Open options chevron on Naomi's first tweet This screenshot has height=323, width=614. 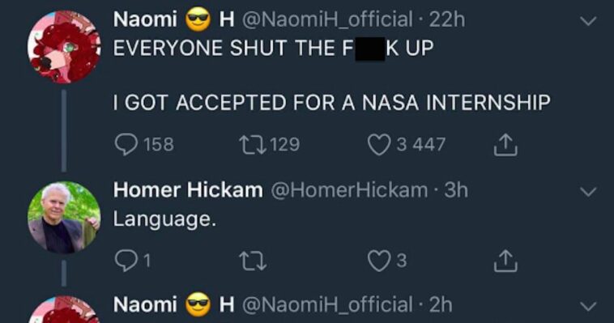coord(588,21)
